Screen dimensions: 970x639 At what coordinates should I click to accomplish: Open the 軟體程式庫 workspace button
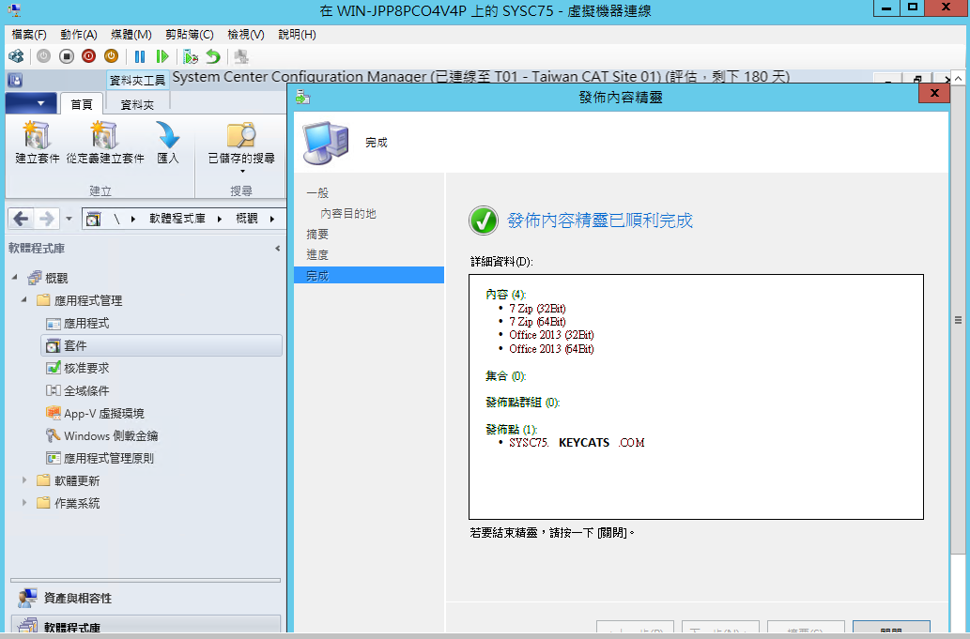(x=146, y=626)
